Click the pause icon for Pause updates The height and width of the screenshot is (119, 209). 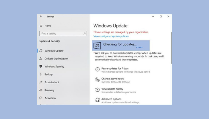(x=97, y=69)
